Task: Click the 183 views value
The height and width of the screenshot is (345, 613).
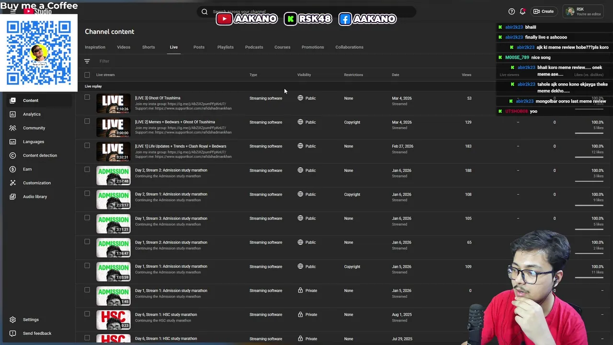Action: [x=468, y=146]
